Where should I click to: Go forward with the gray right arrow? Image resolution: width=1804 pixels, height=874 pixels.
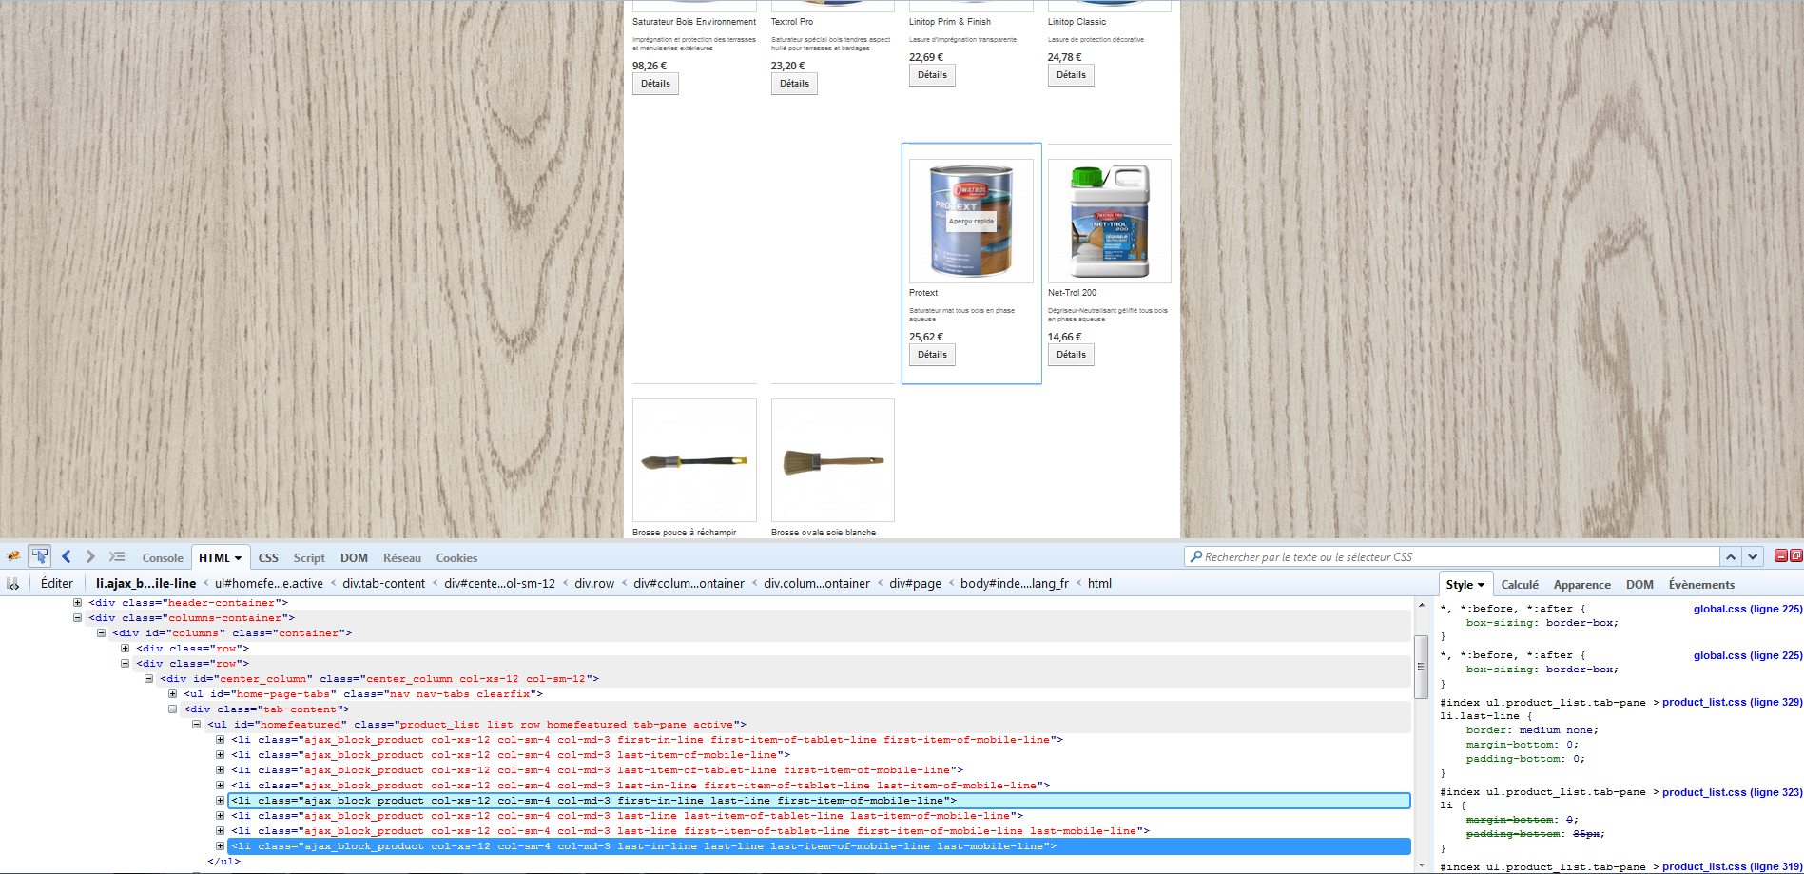tap(90, 556)
